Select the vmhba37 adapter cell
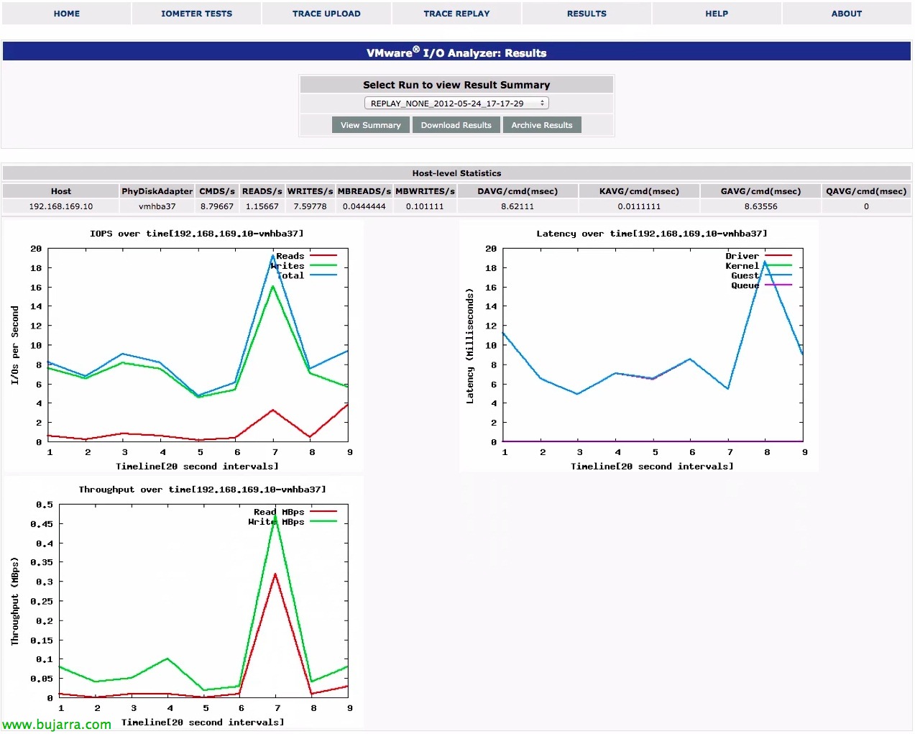 tap(157, 206)
